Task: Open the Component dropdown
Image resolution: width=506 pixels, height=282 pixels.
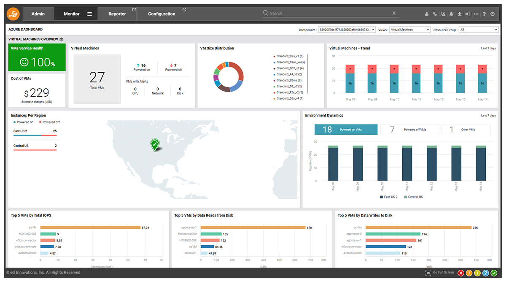Action: coord(347,30)
